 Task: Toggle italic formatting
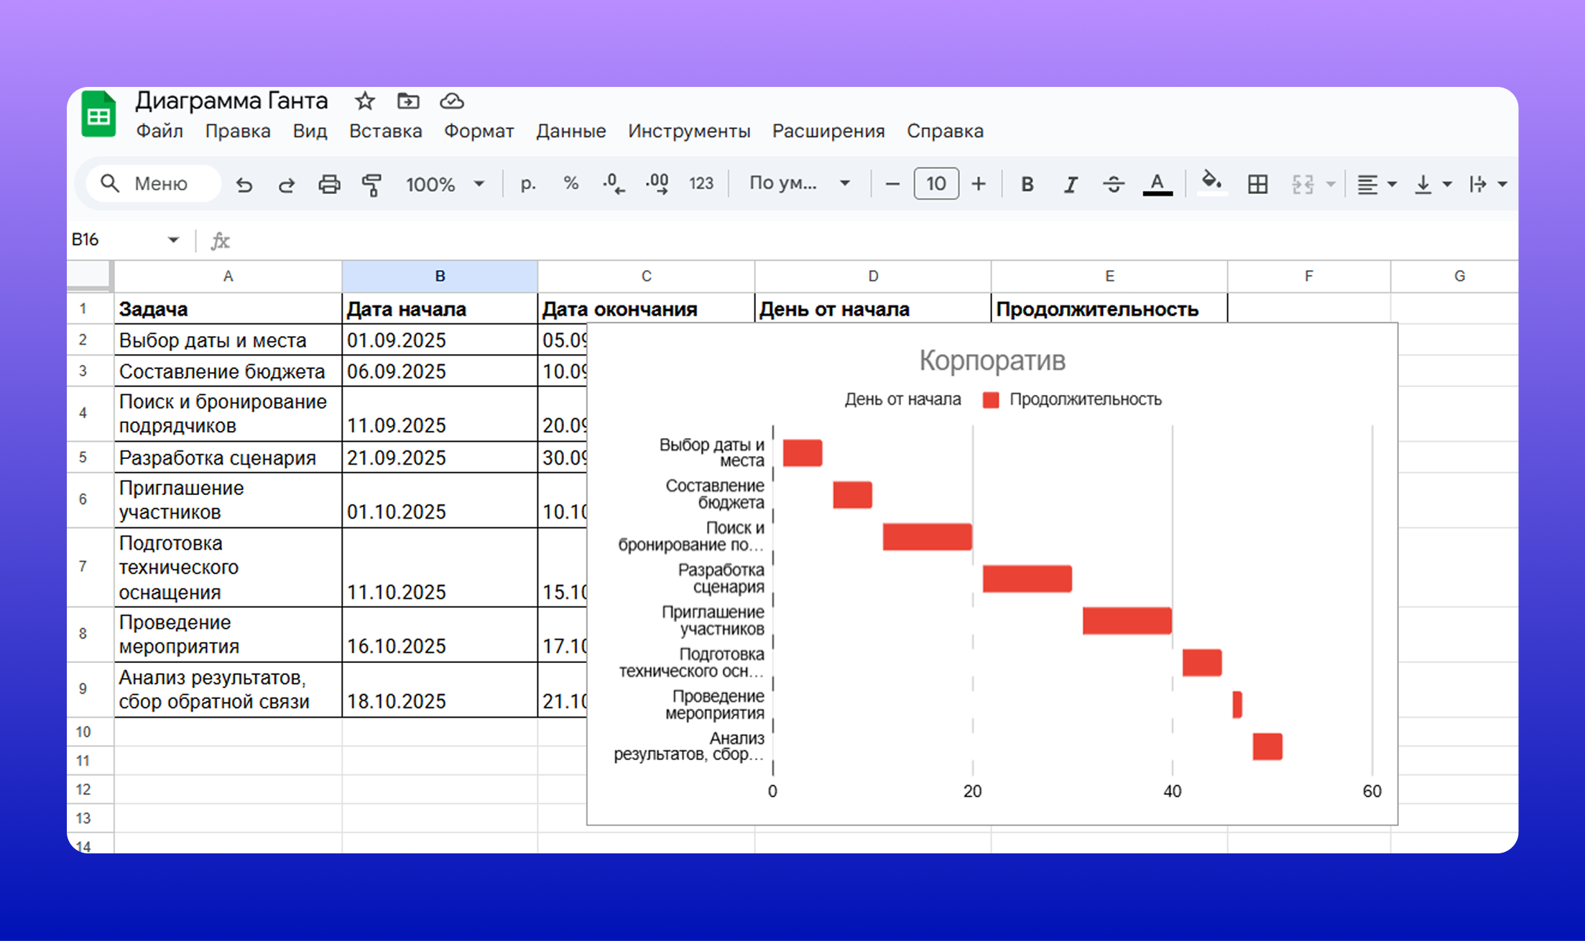point(1071,185)
